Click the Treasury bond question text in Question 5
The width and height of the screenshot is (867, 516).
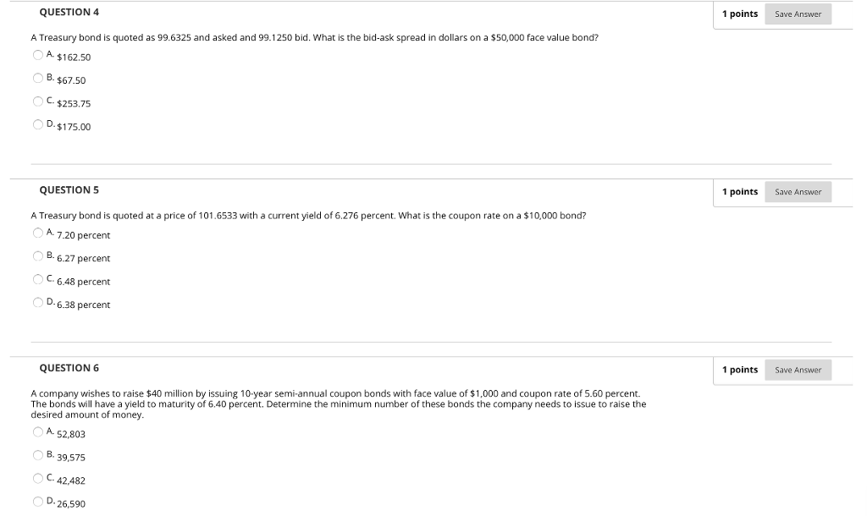[x=308, y=214]
